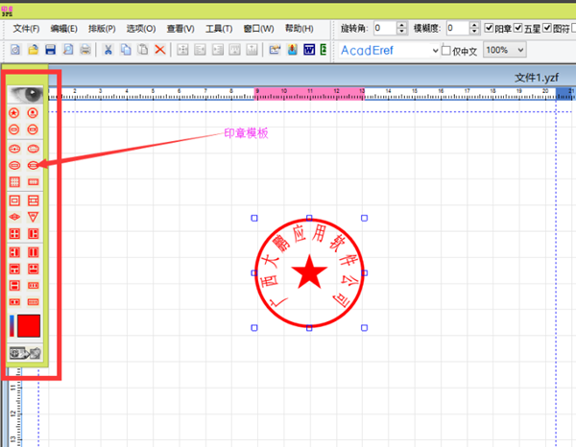Select the round emblem seal template
This screenshot has height=447, width=576.
point(33,113)
